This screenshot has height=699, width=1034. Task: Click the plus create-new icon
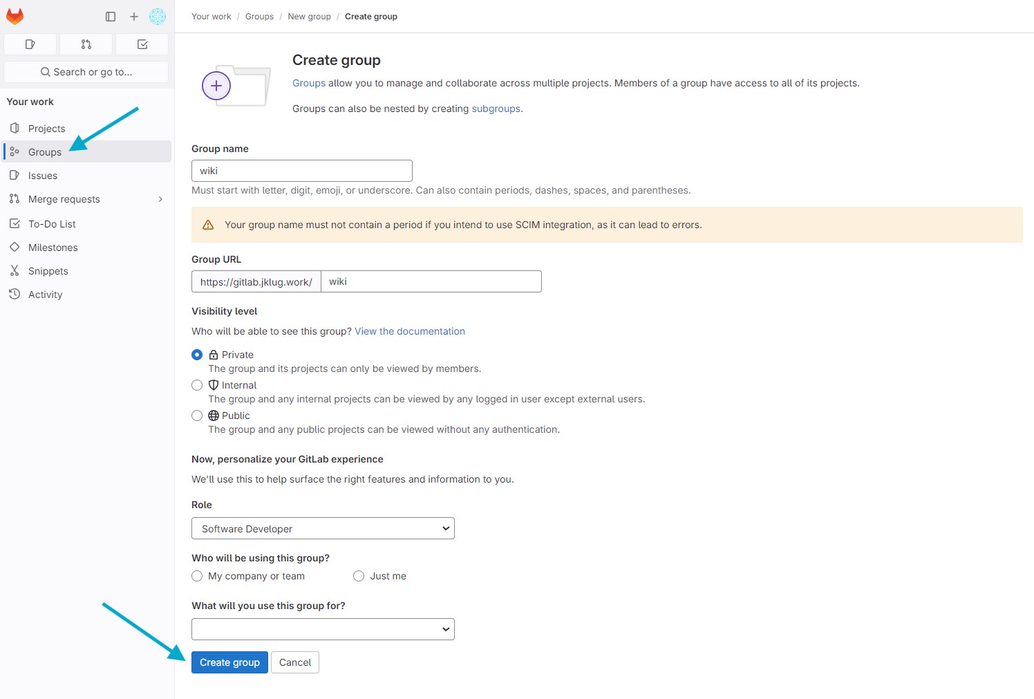coord(134,17)
